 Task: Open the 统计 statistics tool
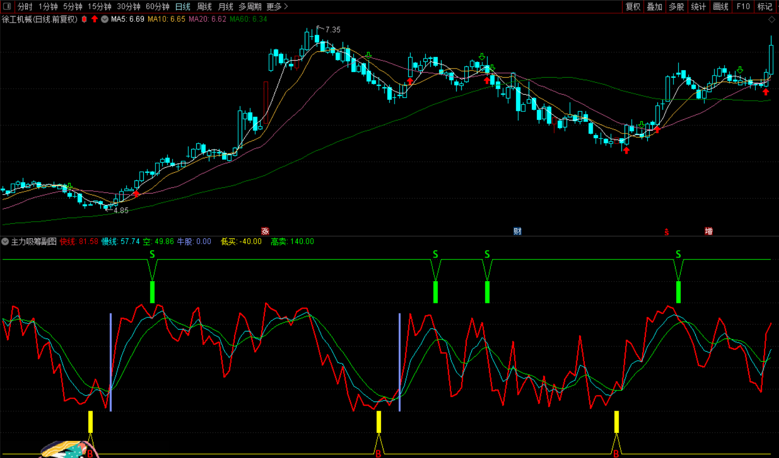click(698, 7)
